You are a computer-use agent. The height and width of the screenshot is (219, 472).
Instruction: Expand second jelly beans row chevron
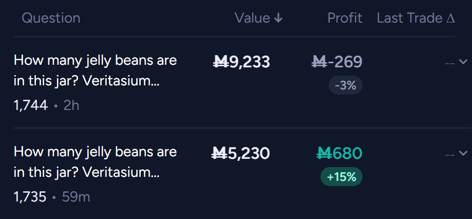(463, 153)
